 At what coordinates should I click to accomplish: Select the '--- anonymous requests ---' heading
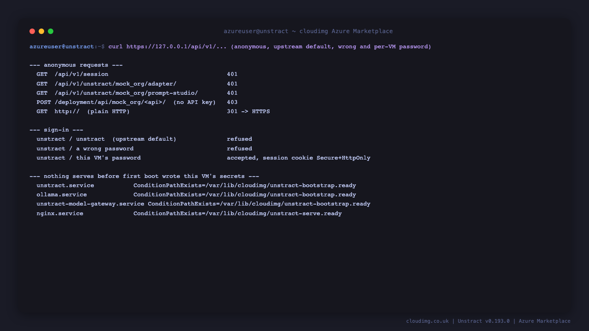coord(76,65)
